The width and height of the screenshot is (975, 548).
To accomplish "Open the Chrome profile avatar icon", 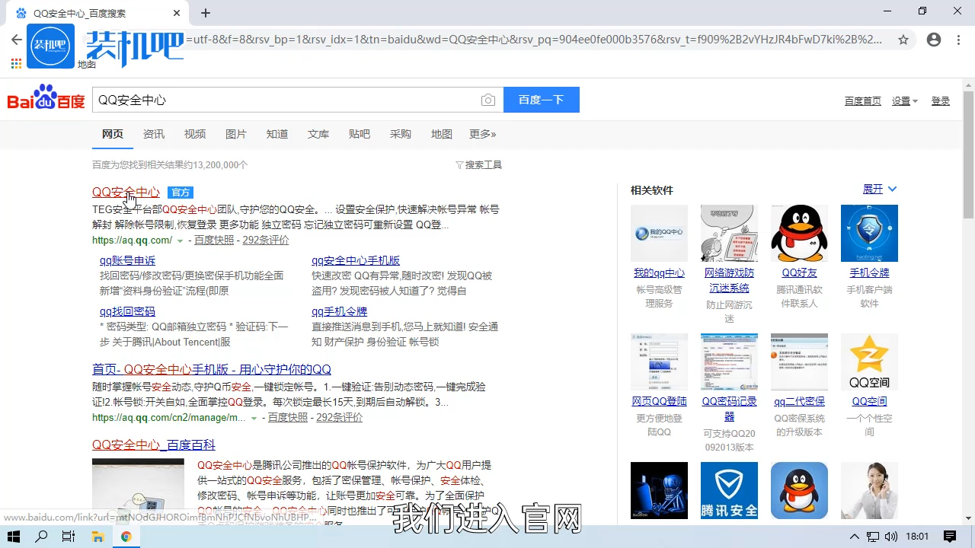I will pos(934,40).
